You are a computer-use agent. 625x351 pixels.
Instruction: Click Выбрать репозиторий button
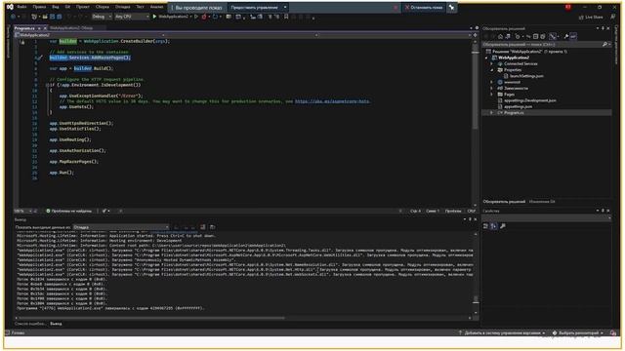click(578, 333)
